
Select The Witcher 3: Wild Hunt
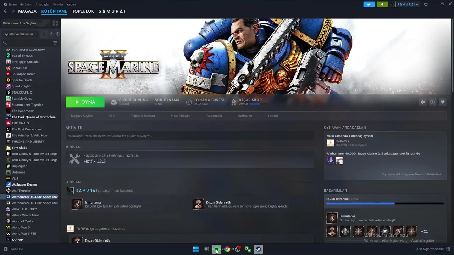click(x=30, y=135)
